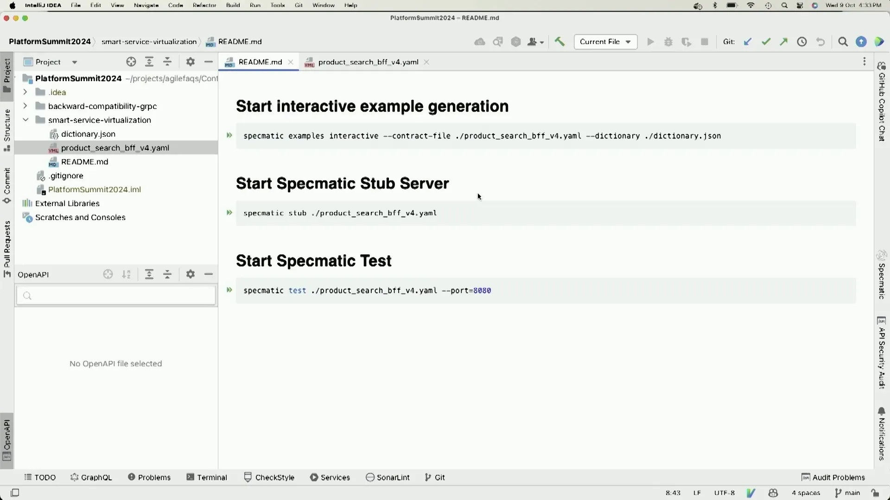Switch to the README.md tab
Screen dimensions: 890x500
(x=261, y=62)
